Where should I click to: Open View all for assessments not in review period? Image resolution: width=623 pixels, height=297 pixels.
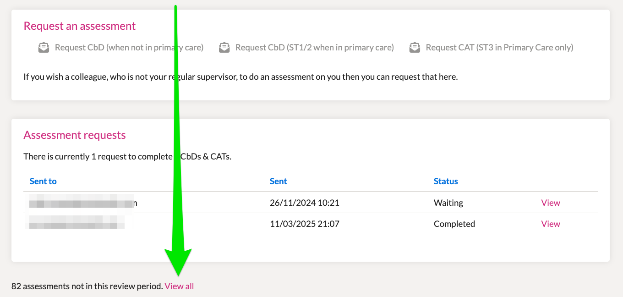179,286
